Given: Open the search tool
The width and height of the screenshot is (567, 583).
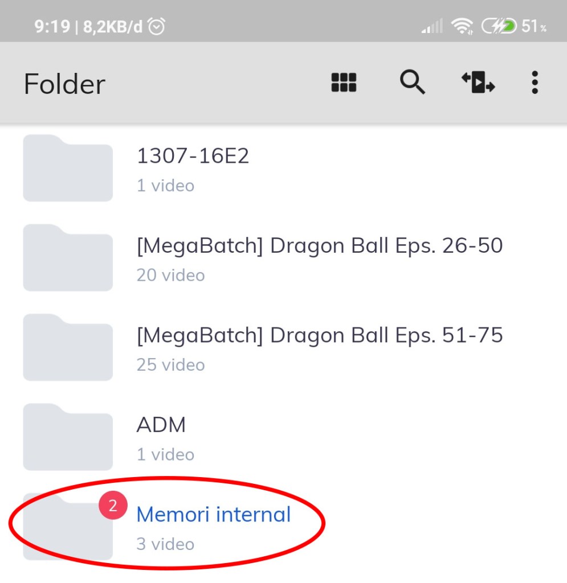Looking at the screenshot, I should (412, 83).
